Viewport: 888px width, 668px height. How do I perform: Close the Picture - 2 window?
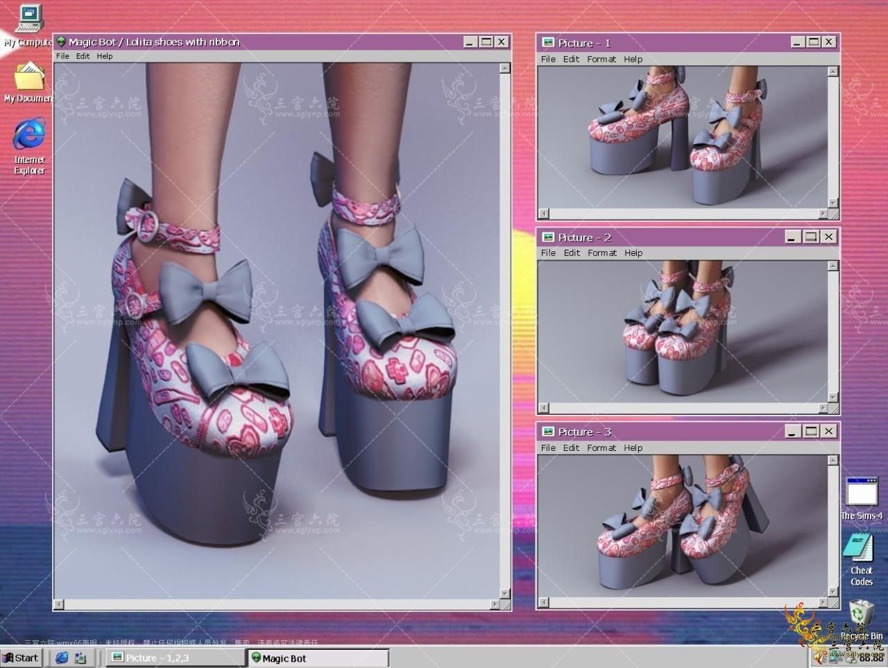[828, 237]
